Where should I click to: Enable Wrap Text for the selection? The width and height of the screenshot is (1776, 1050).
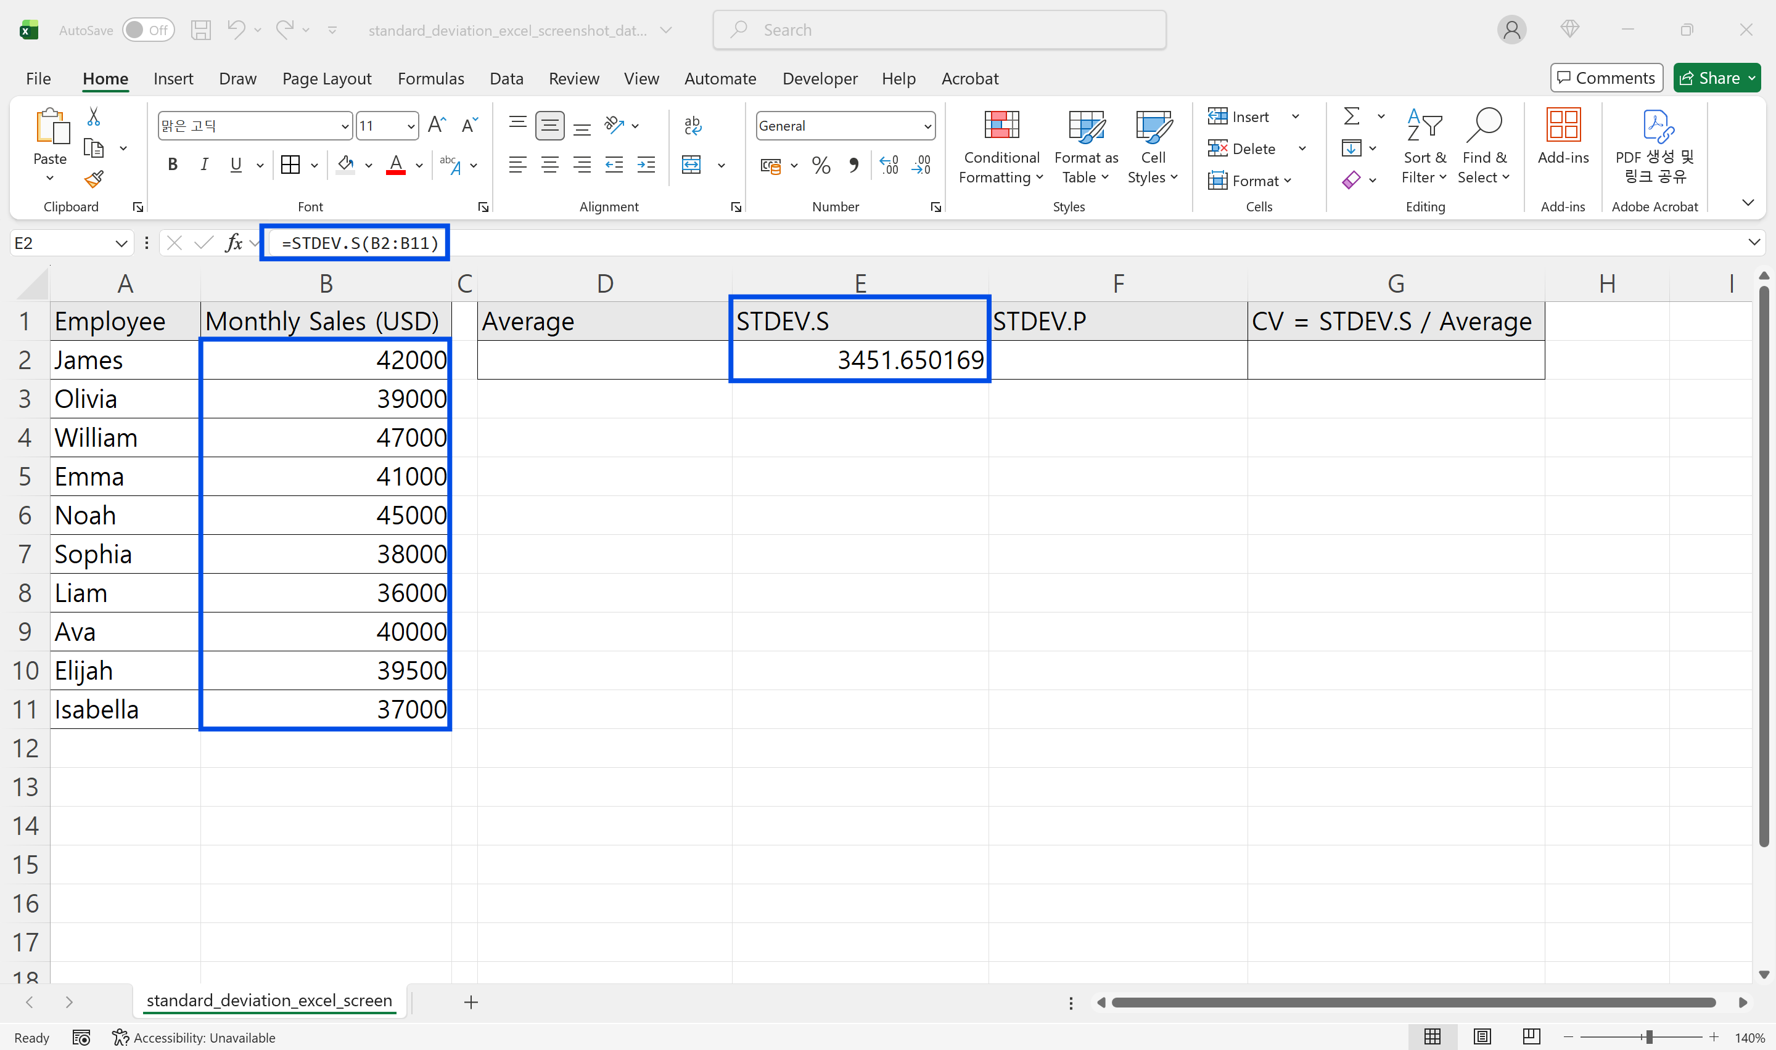pyautogui.click(x=693, y=124)
